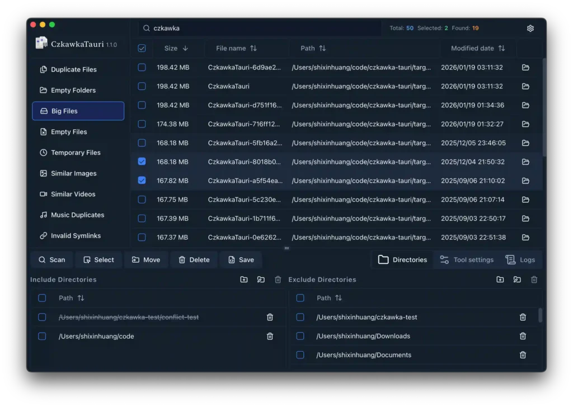573x407 pixels.
Task: Open folder for the 167.82 MB row
Action: pyautogui.click(x=525, y=181)
